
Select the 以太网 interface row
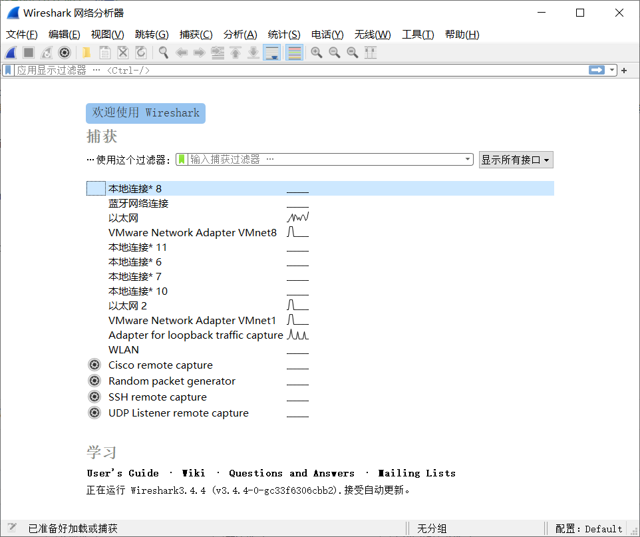coord(320,218)
